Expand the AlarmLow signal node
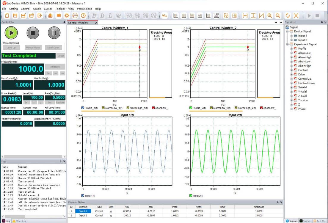328x223 pixels. [291, 53]
